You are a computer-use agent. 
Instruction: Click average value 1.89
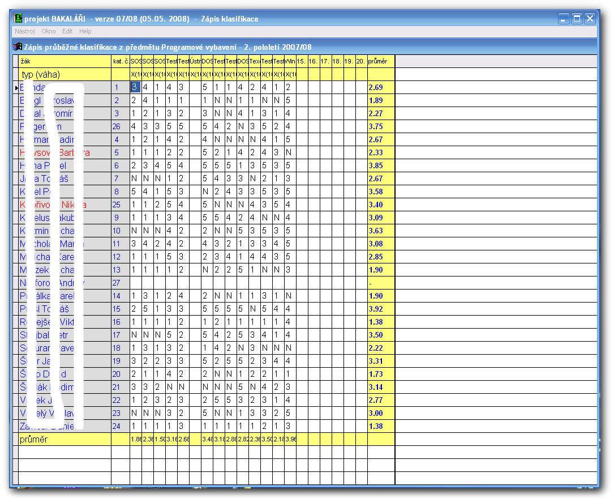tap(376, 100)
